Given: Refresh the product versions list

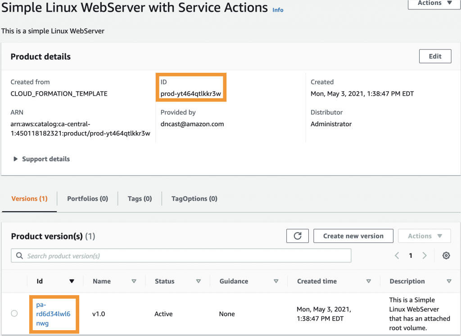Looking at the screenshot, I should tap(297, 236).
